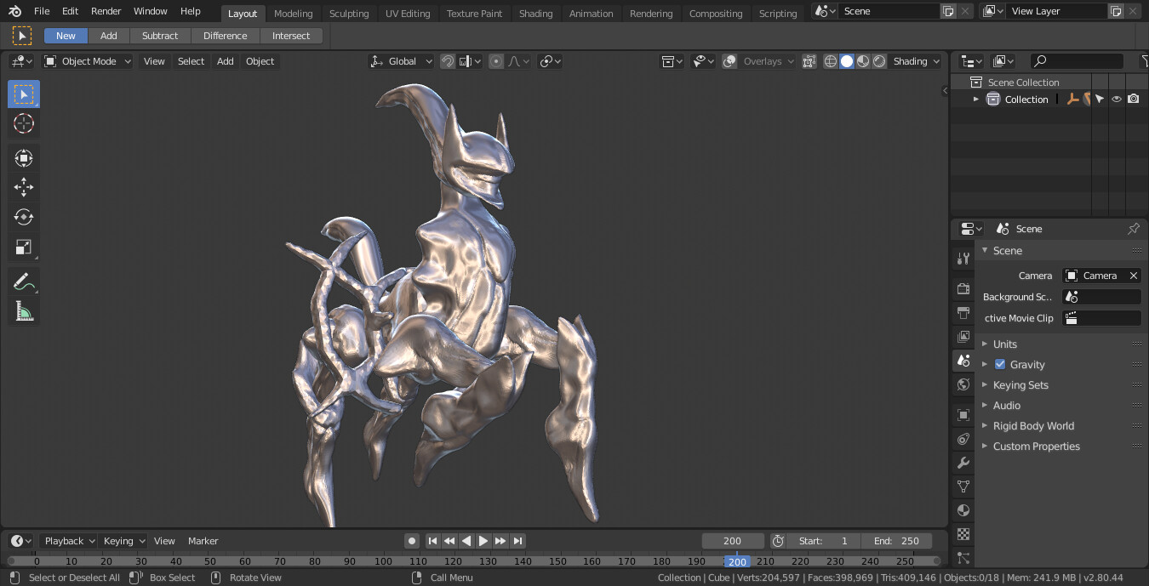Open the Playback dropdown in timeline
This screenshot has height=586, width=1149.
(69, 541)
